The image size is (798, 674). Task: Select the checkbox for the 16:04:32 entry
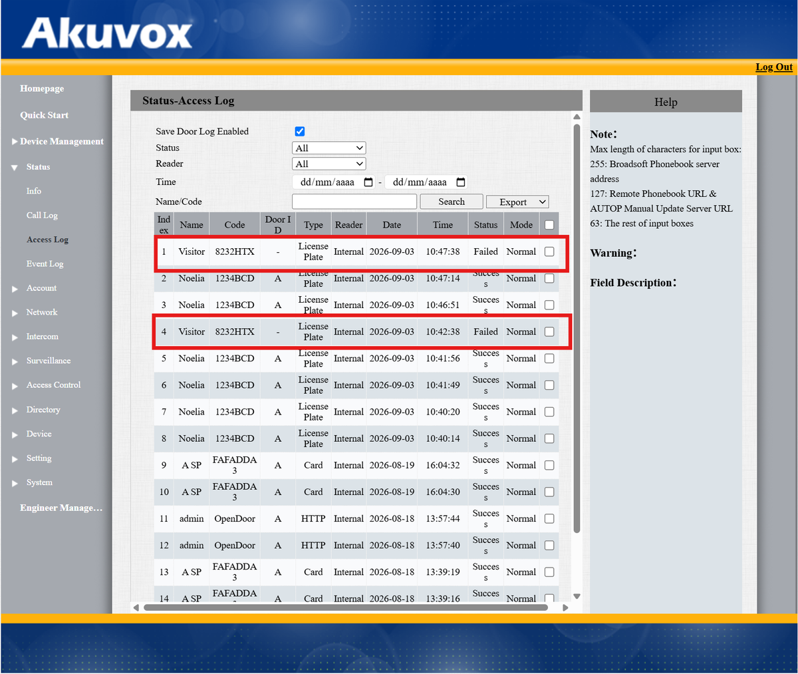549,465
